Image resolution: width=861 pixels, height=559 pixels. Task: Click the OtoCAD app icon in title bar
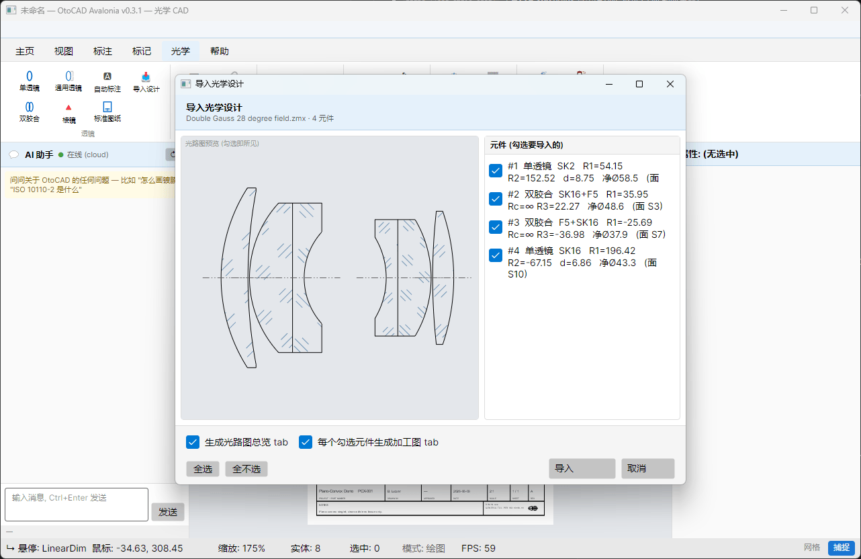click(11, 10)
